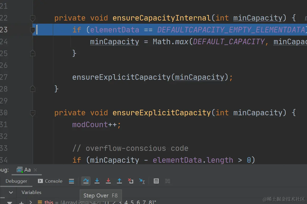Click line number 27 in the gutter
Viewport: 307px width, 204px height.
click(x=4, y=77)
